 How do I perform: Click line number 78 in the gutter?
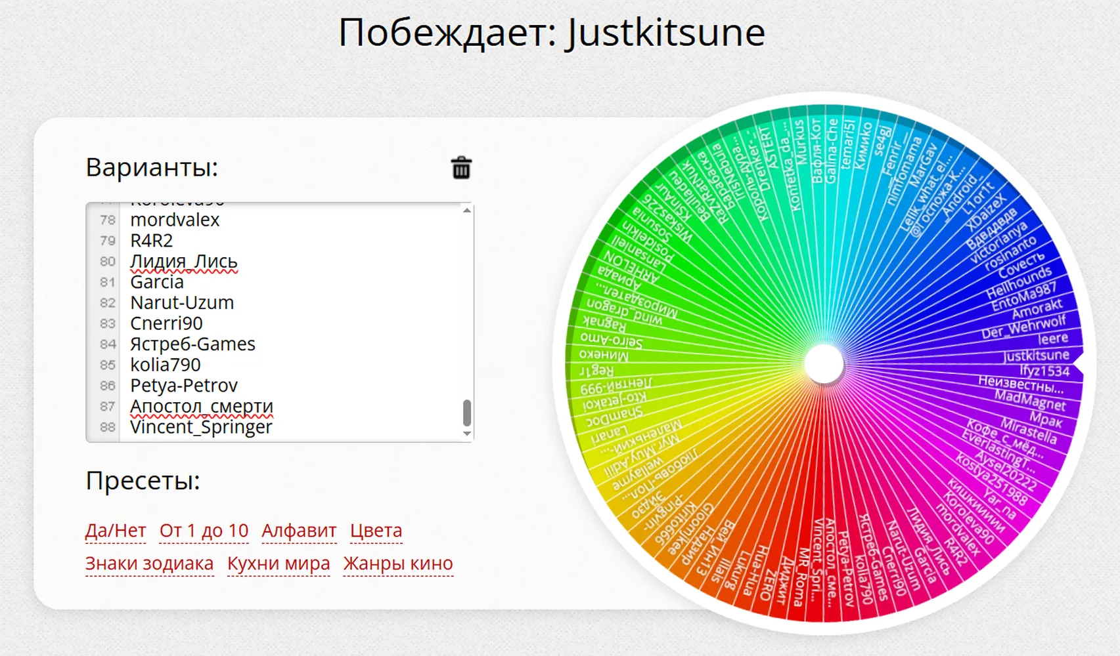pos(108,220)
